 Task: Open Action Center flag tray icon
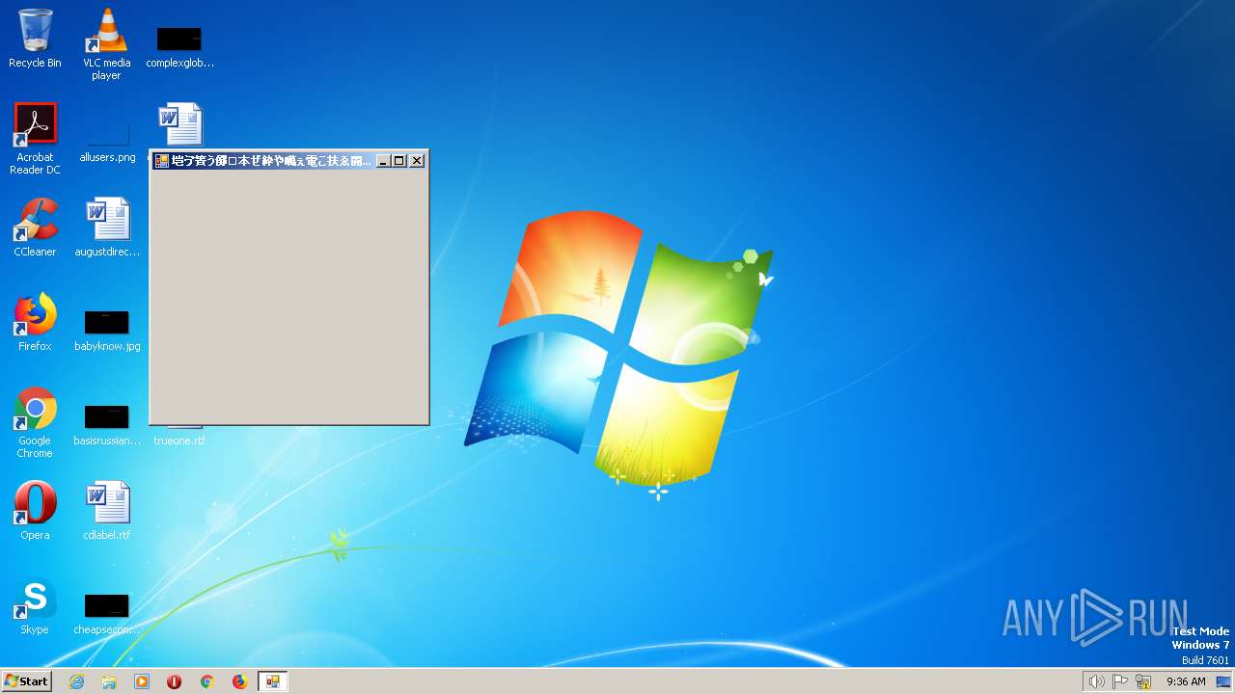click(1120, 681)
